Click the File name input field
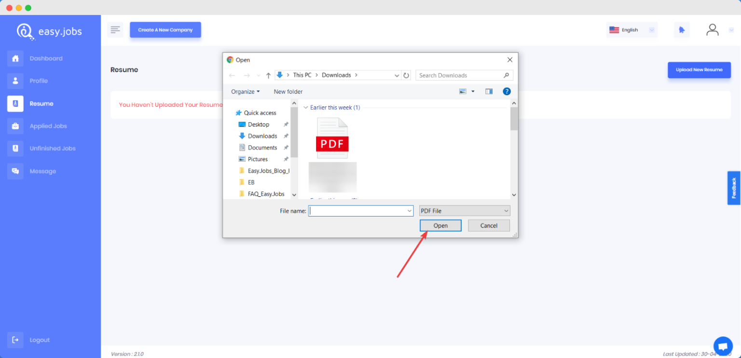The image size is (741, 358). pyautogui.click(x=357, y=211)
